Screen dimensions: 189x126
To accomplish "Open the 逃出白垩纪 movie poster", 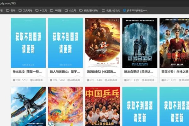I will [140, 43].
